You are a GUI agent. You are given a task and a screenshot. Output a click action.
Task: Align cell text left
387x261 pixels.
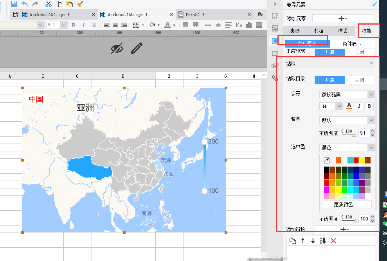point(106,25)
